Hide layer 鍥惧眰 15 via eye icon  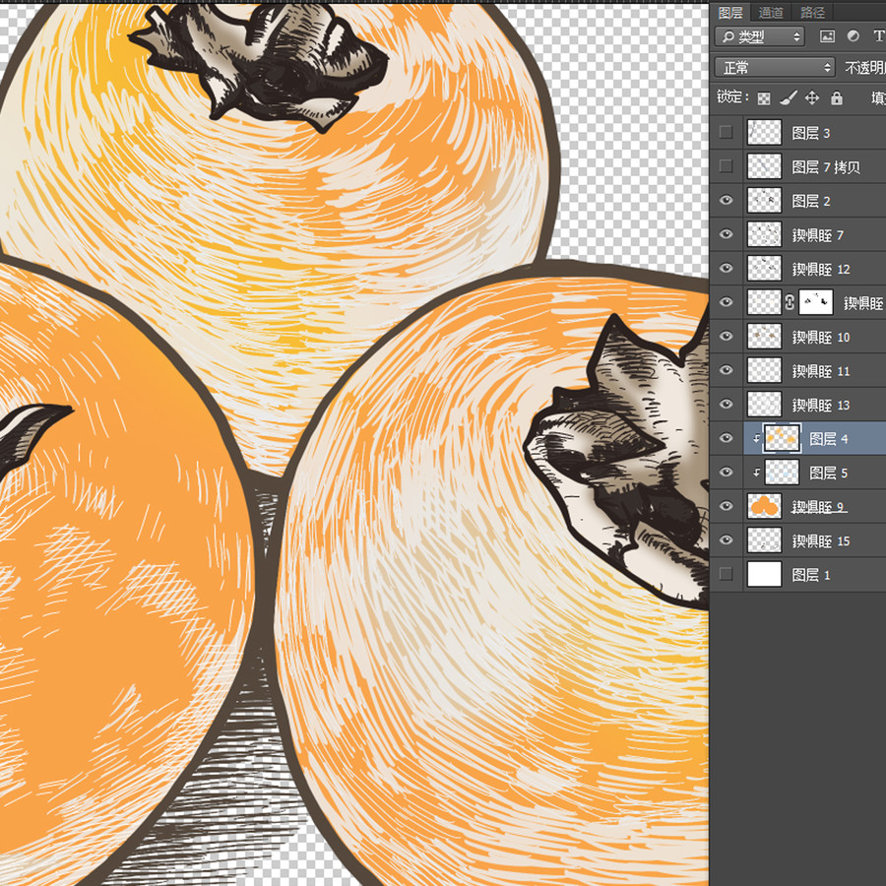727,540
